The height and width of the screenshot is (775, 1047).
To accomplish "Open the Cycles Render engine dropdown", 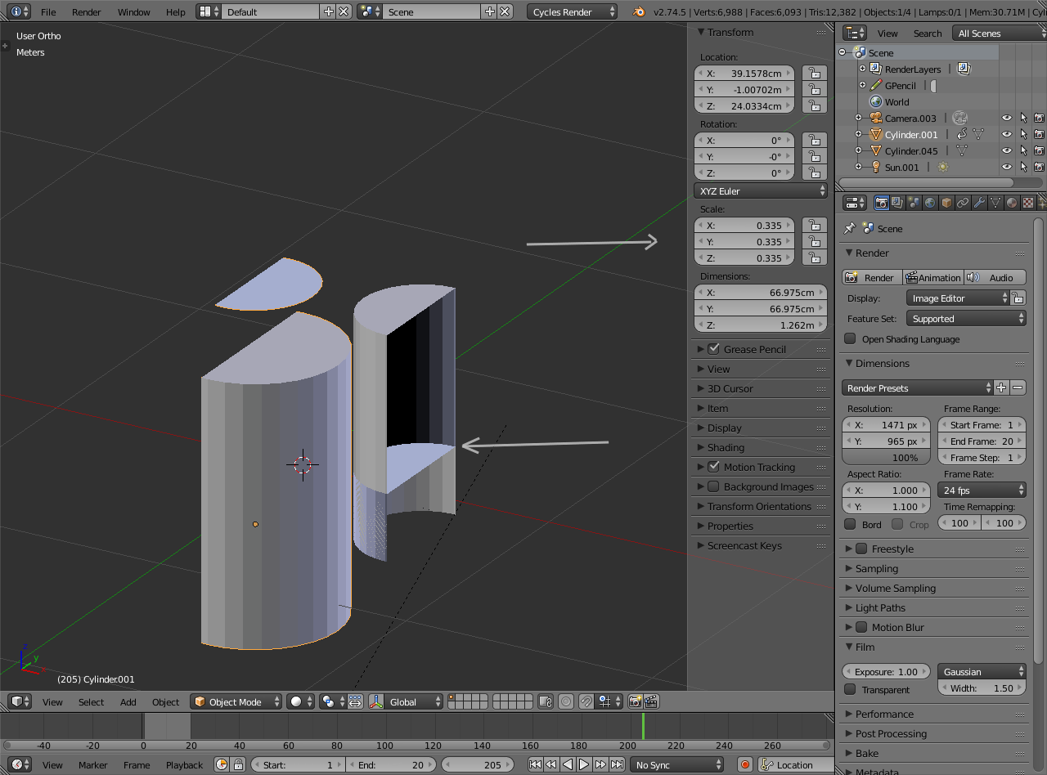I will click(573, 11).
